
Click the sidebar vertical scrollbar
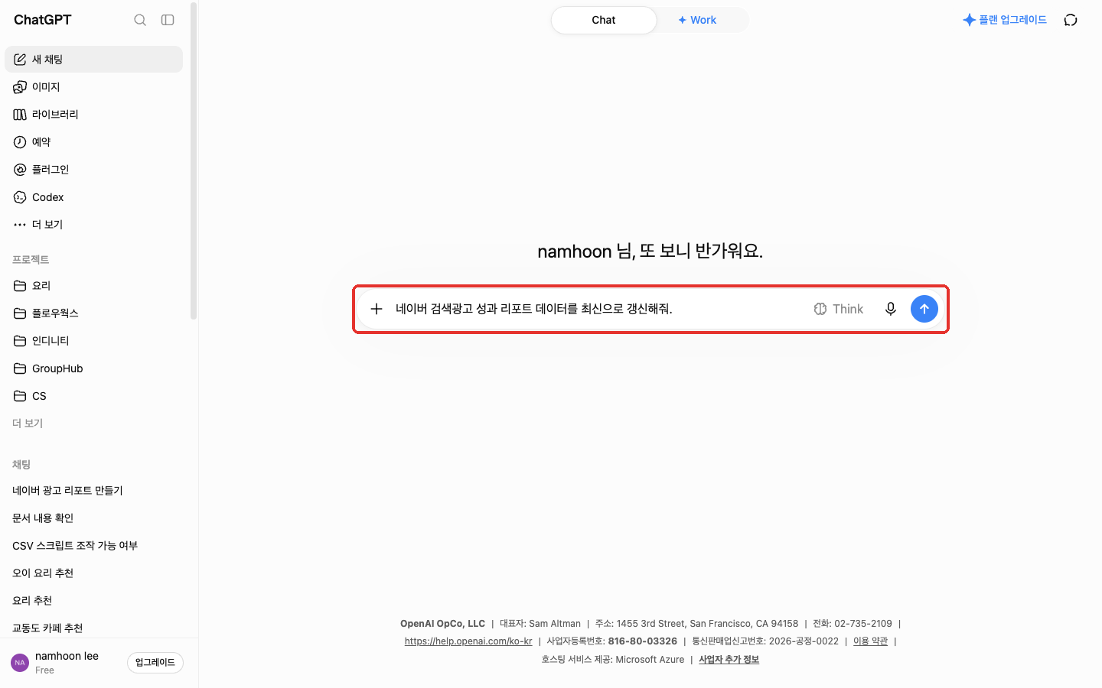(x=194, y=161)
